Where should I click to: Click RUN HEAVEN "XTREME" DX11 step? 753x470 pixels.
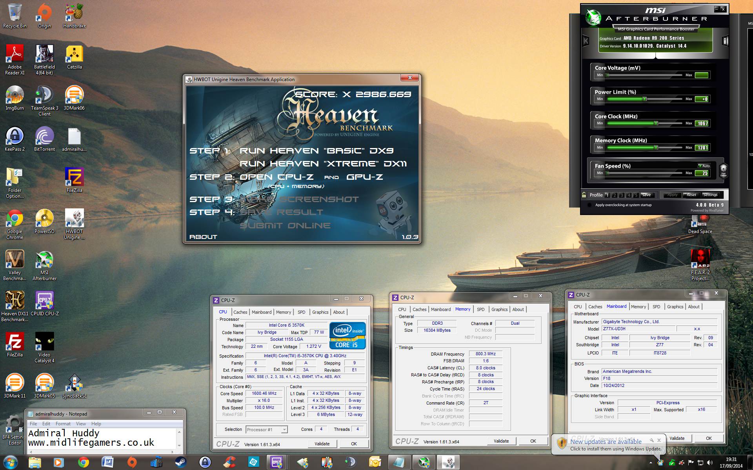323,164
